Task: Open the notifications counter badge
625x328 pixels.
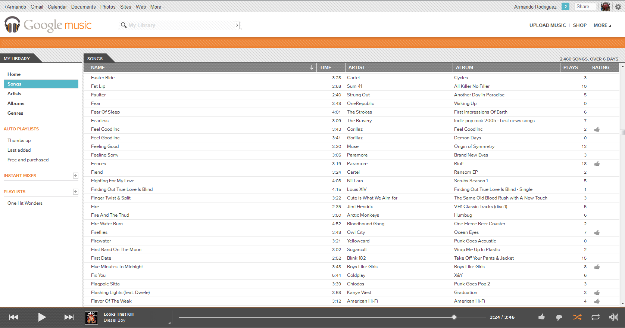Action: (x=566, y=7)
